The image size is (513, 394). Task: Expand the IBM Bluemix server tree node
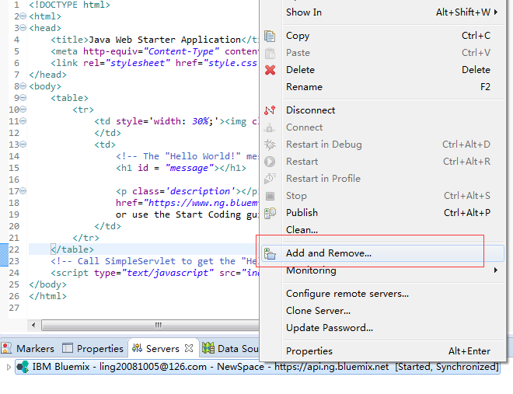coord(9,367)
